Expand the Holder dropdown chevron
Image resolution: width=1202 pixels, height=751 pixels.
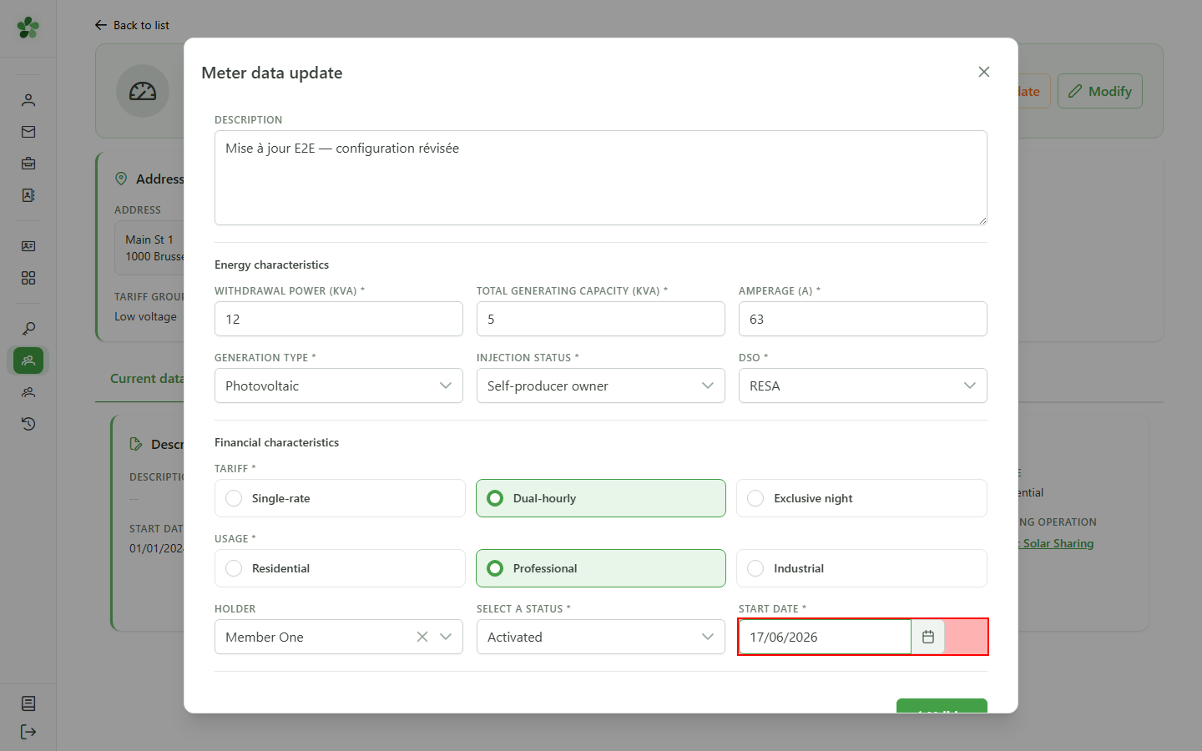tap(446, 637)
